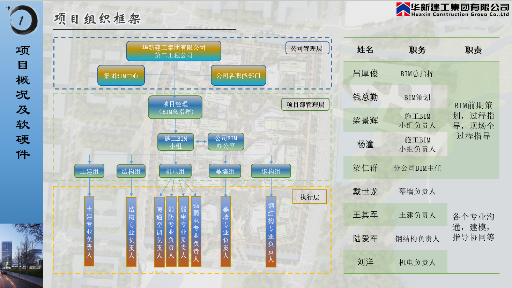Click the 执行层 label box
The width and height of the screenshot is (512, 288).
310,197
